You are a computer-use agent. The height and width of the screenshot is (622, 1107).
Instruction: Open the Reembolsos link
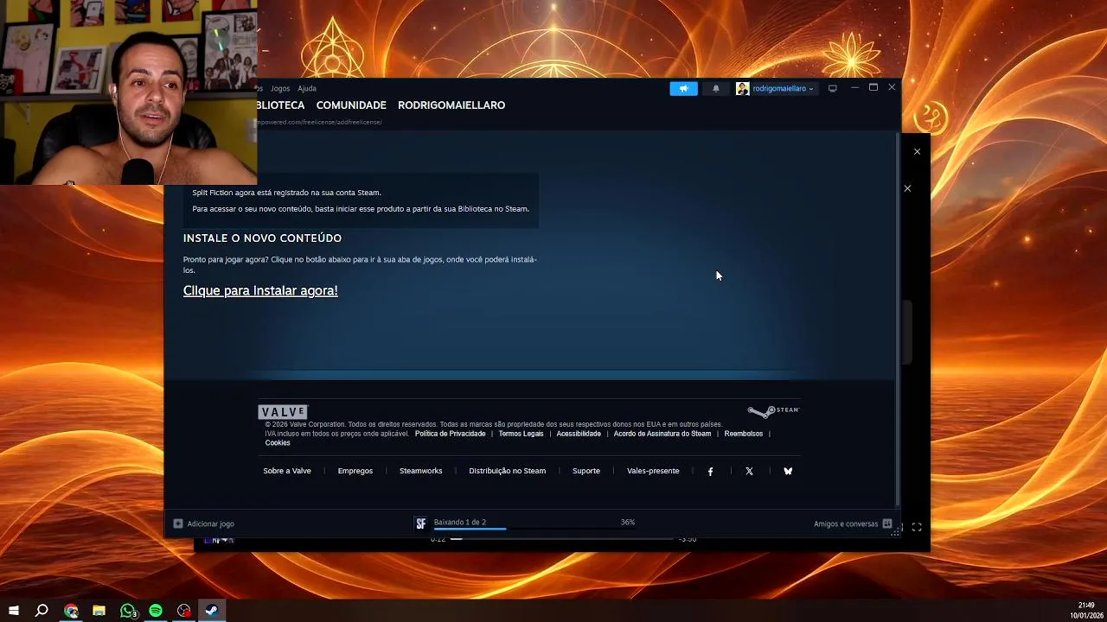coord(744,434)
